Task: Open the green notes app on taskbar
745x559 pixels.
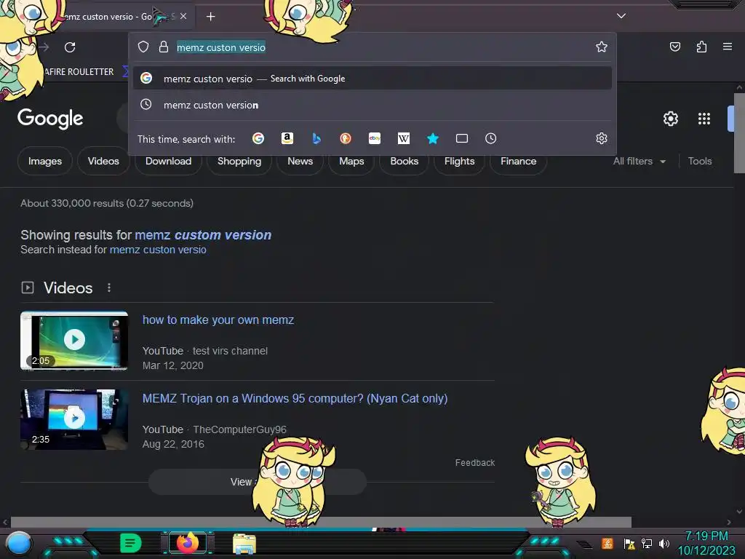Action: pos(130,543)
